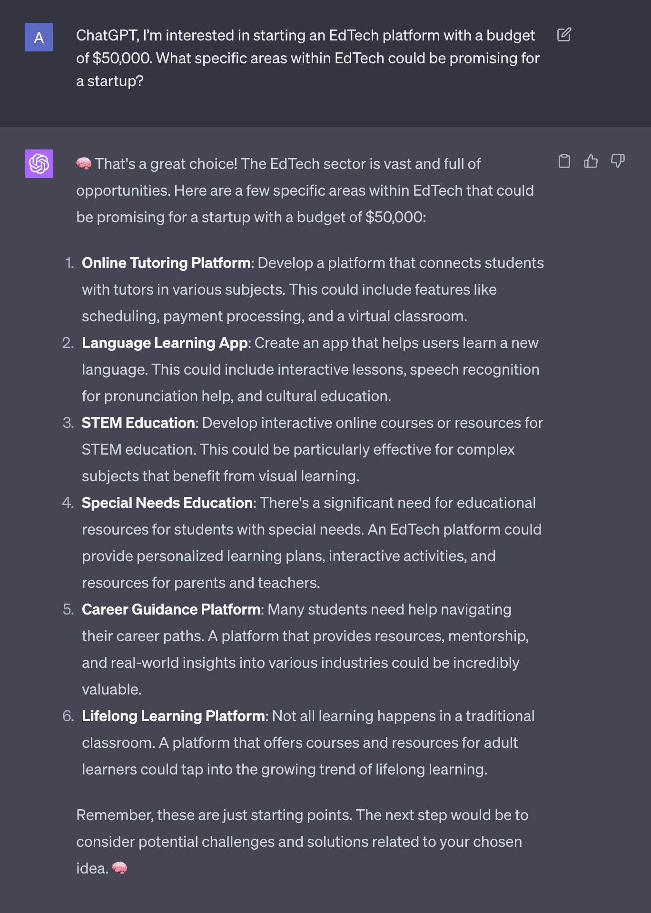Click the Lifelong Learning Platform heading
The height and width of the screenshot is (913, 651).
tap(173, 716)
